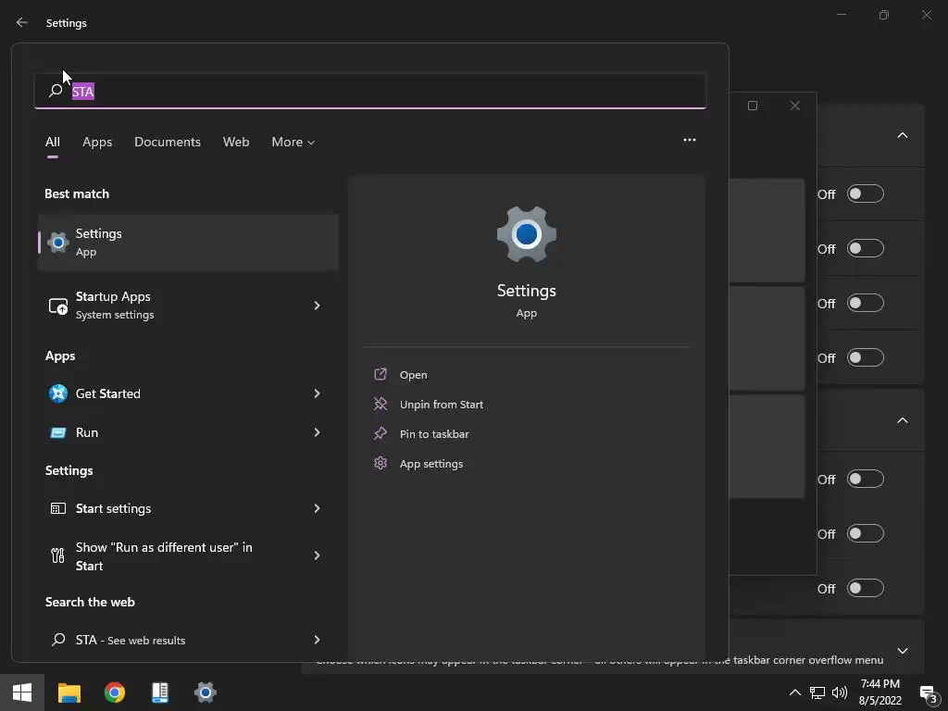Select the All search tab
This screenshot has height=711, width=948.
(53, 142)
